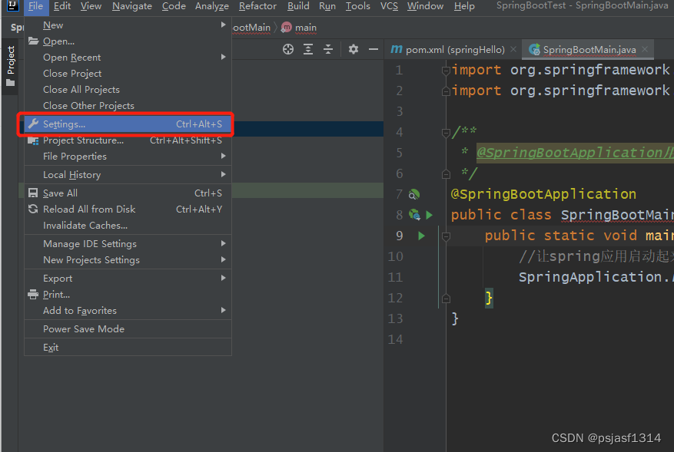Open the Code menu
The width and height of the screenshot is (674, 452).
[174, 6]
